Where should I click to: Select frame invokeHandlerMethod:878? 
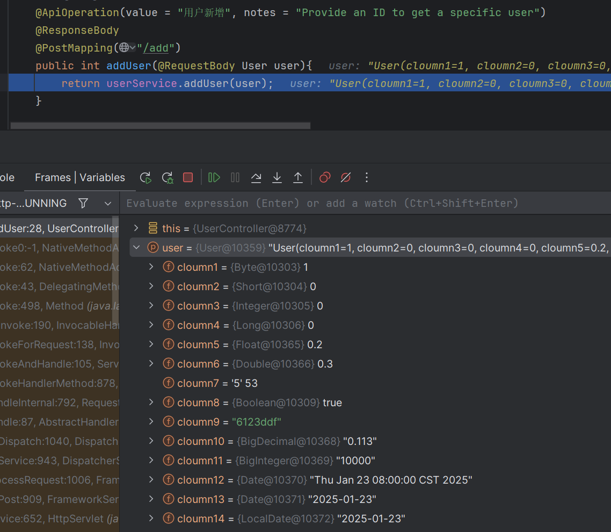pyautogui.click(x=59, y=383)
